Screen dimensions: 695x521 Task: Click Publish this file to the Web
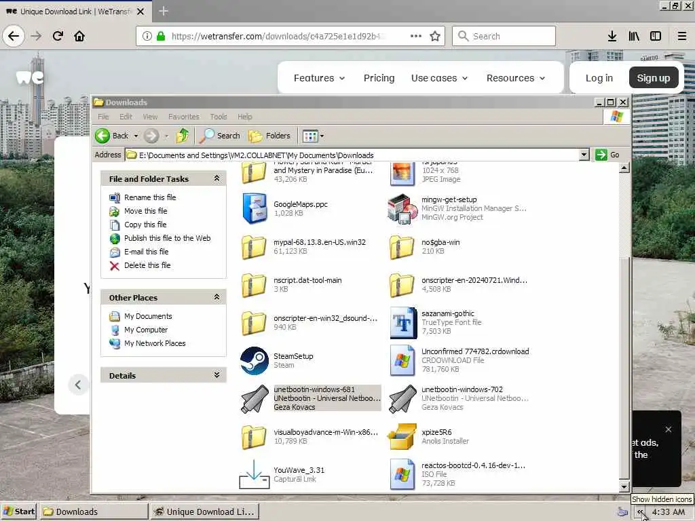coord(167,238)
